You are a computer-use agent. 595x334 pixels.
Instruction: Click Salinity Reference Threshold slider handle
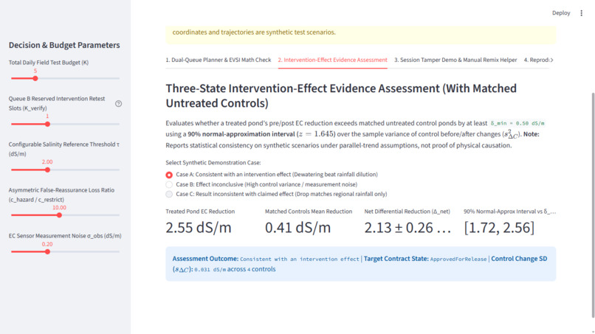pos(47,170)
